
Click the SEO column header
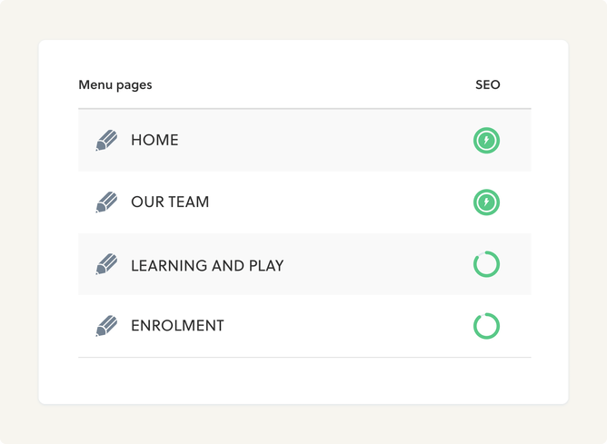click(487, 85)
